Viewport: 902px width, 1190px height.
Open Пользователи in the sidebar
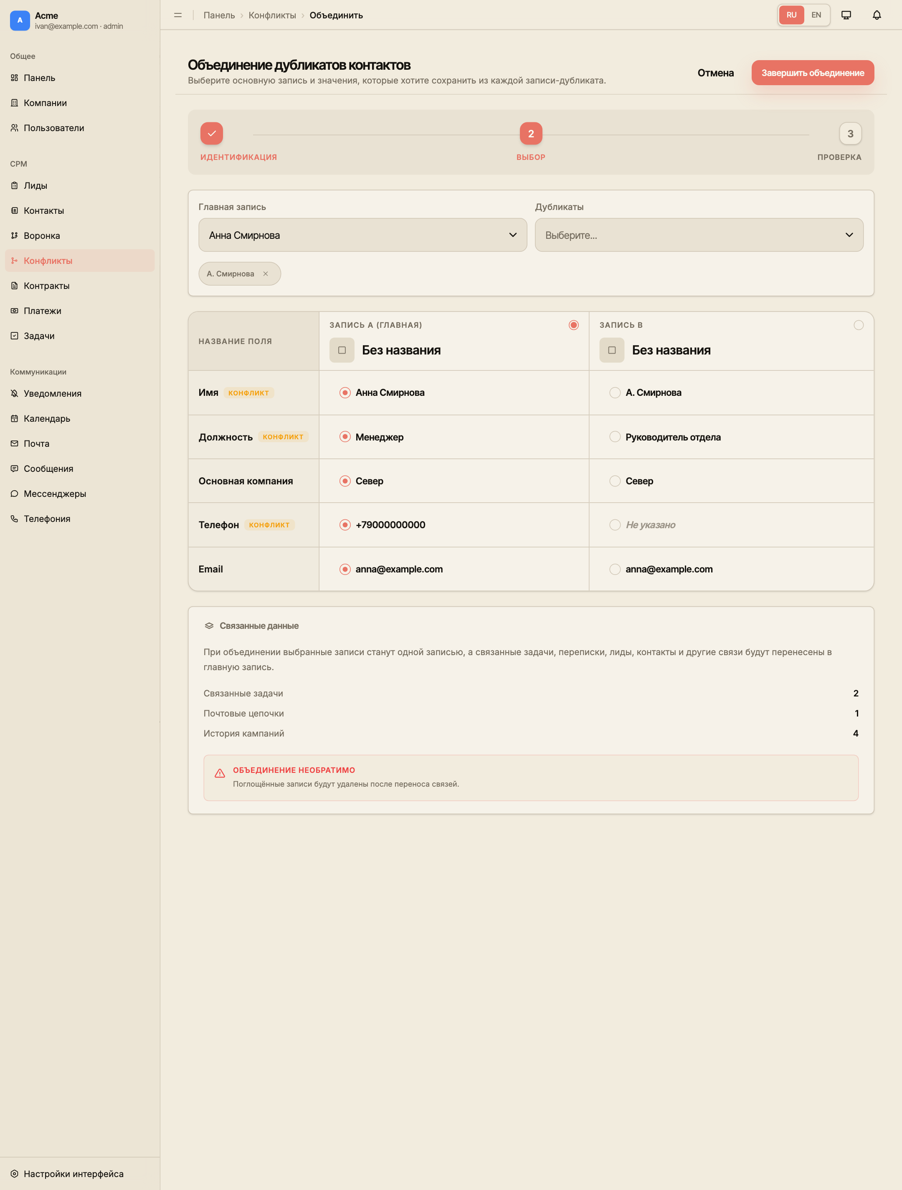[80, 128]
